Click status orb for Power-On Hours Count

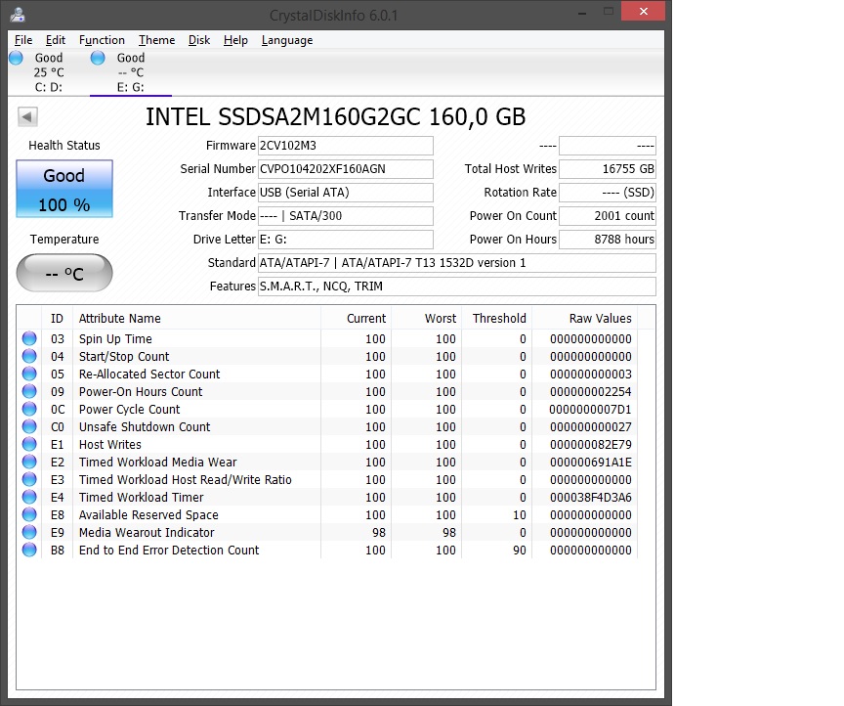[x=29, y=391]
